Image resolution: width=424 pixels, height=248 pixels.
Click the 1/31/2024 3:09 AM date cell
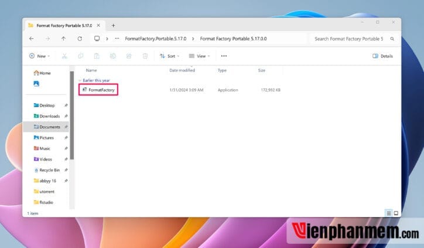(x=186, y=90)
